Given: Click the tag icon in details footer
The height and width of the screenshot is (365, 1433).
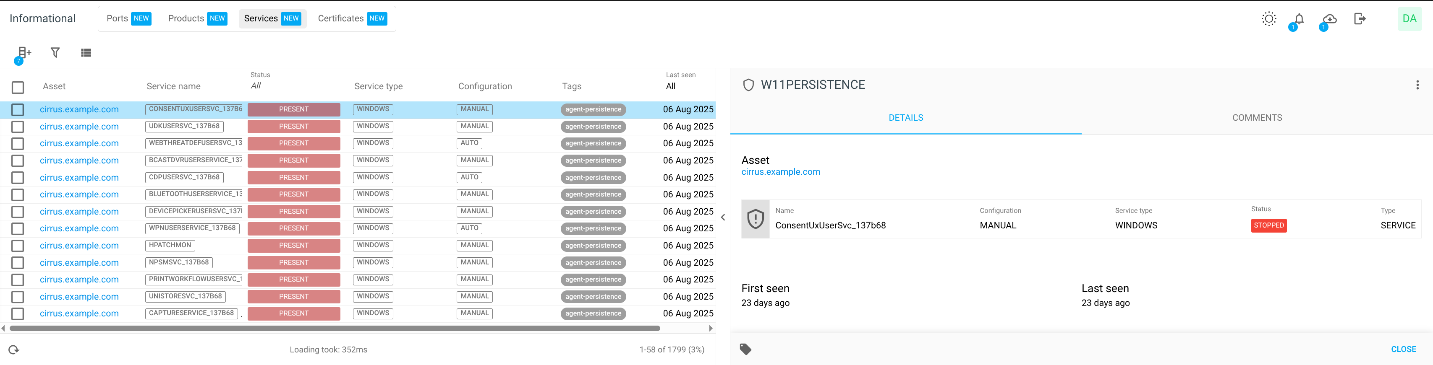Looking at the screenshot, I should click(745, 349).
